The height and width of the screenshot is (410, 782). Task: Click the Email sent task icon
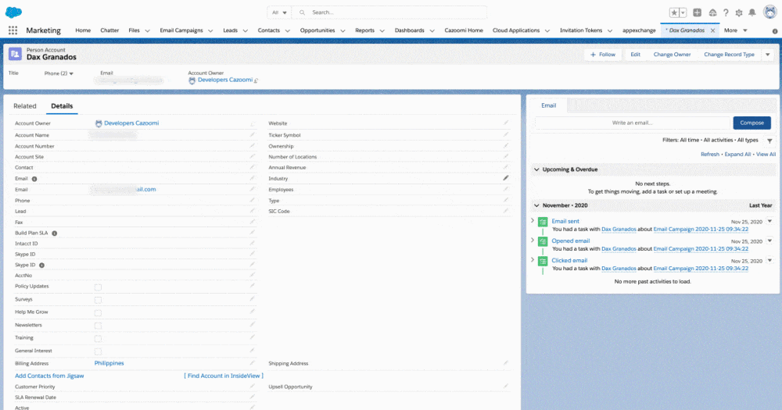pos(543,223)
